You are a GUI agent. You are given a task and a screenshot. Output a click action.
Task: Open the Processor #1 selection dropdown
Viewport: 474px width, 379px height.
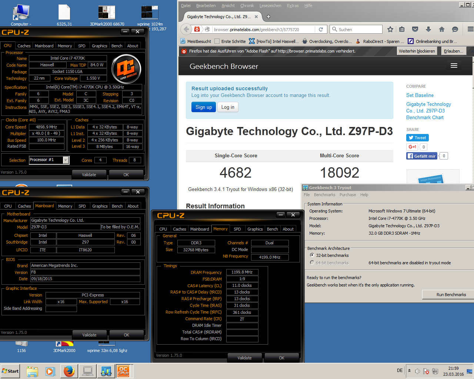66,160
